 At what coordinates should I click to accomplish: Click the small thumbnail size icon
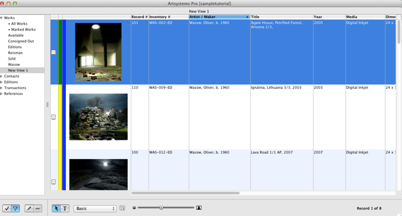click(134, 208)
